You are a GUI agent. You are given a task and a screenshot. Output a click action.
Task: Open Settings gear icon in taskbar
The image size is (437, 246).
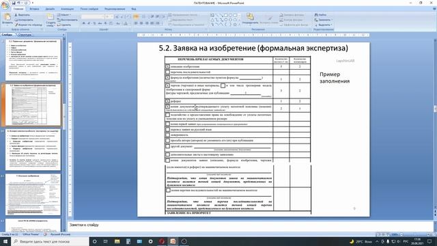click(x=150, y=241)
